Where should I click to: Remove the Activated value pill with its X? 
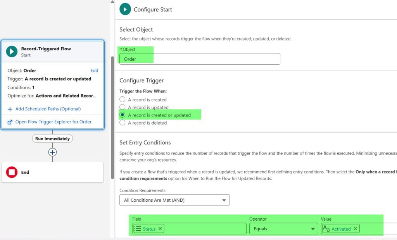355,229
